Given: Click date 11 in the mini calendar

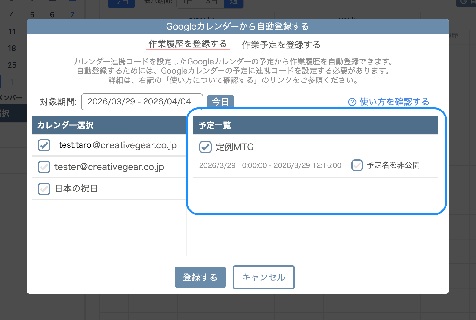Looking at the screenshot, I should click(12, 31).
